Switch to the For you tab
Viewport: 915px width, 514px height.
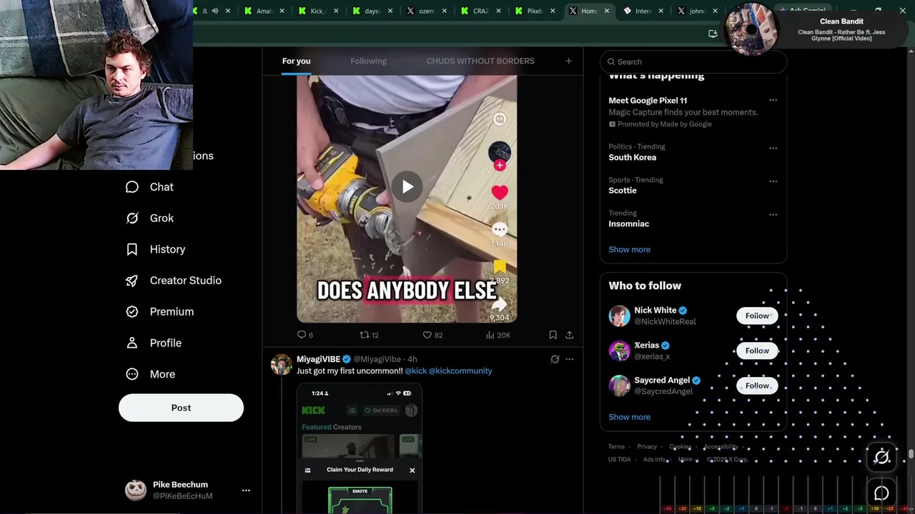(x=296, y=61)
